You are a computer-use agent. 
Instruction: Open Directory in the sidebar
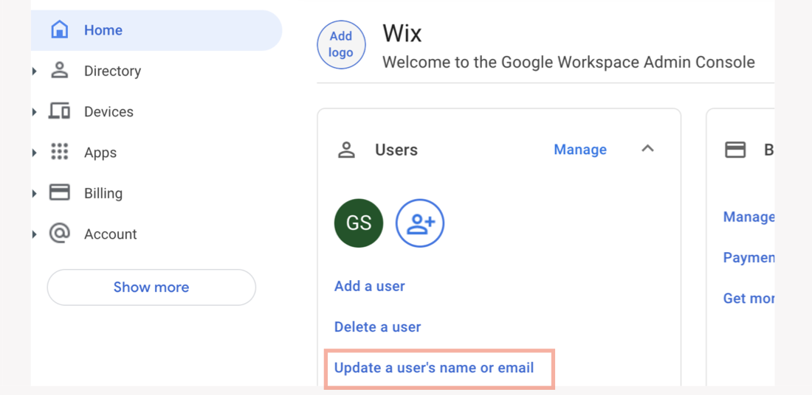[x=112, y=71]
